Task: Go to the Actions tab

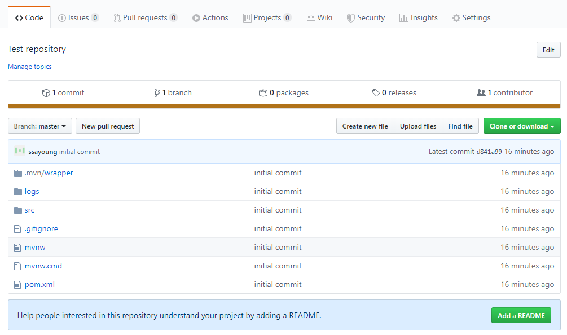Action: coord(210,17)
